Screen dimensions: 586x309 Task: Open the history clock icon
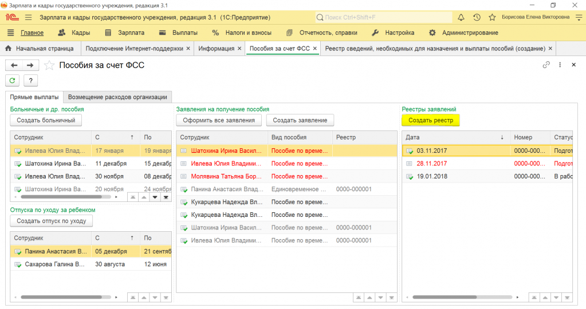click(x=477, y=17)
